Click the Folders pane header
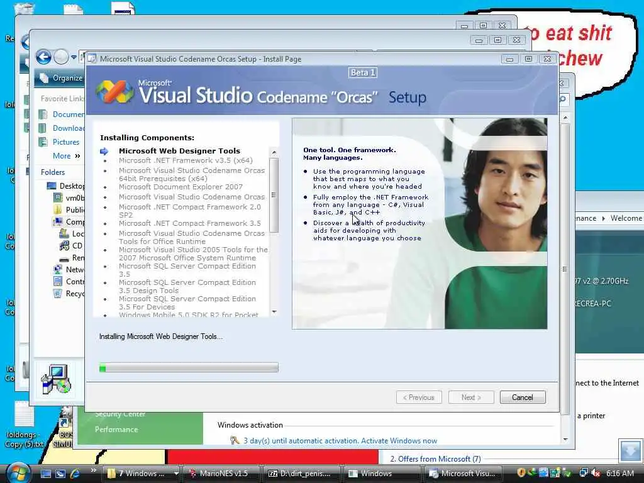This screenshot has width=644, height=483. tap(53, 172)
